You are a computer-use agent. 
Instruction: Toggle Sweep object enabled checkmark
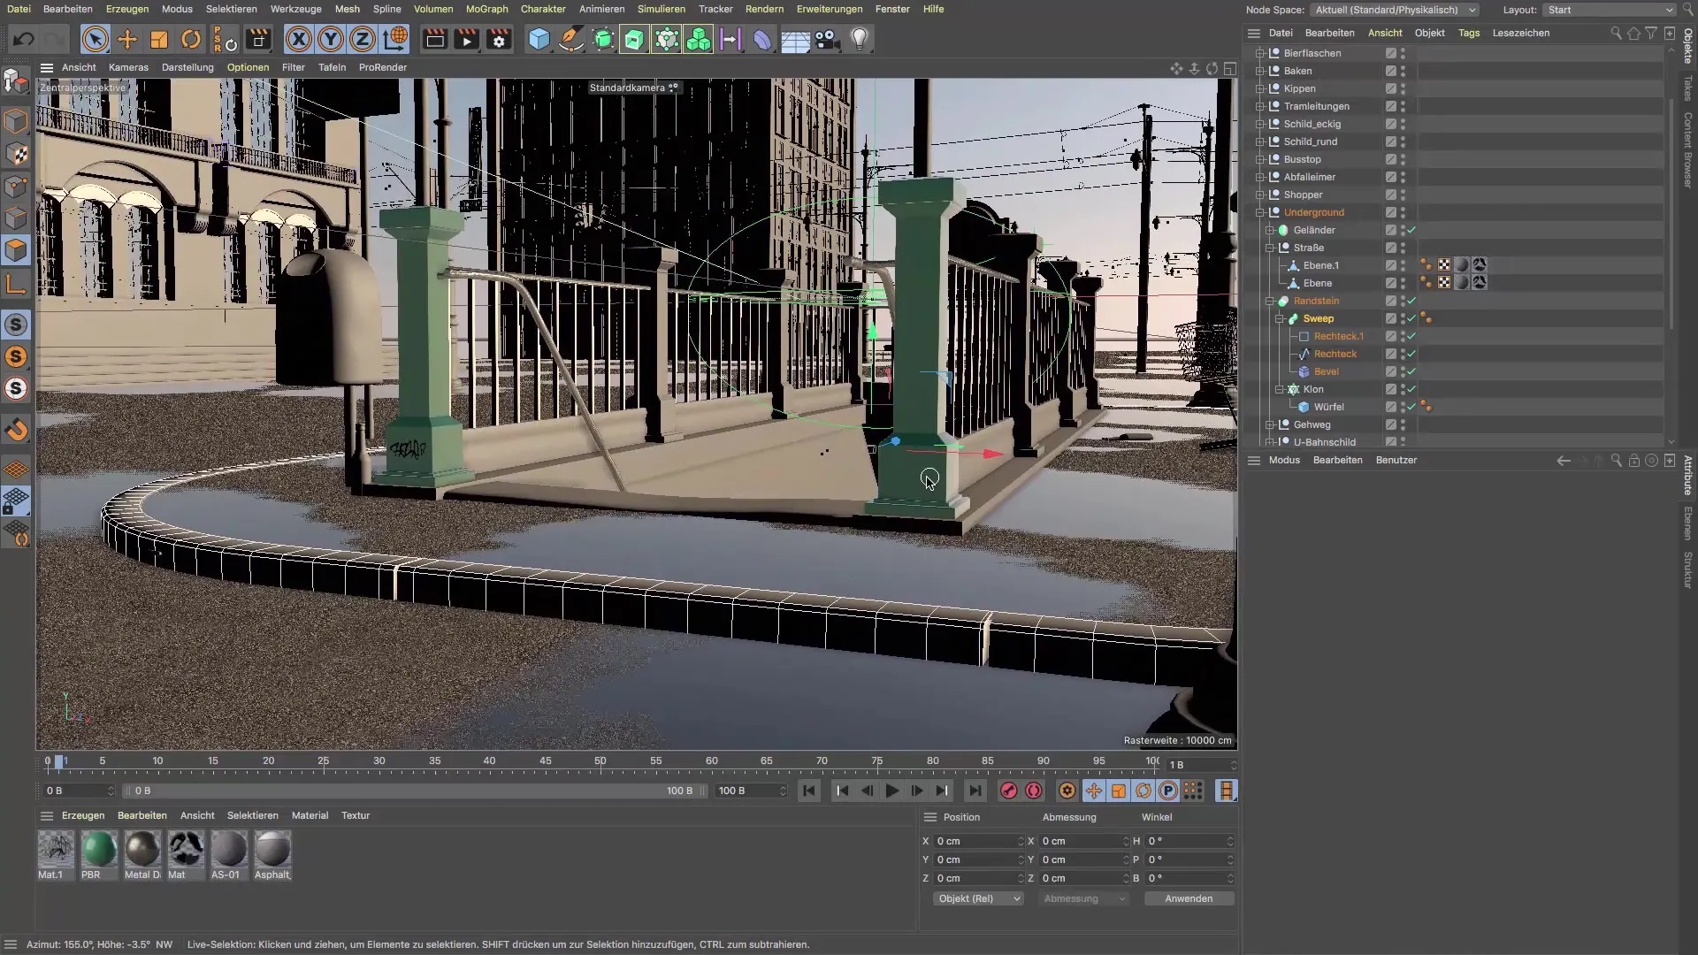[x=1411, y=318]
